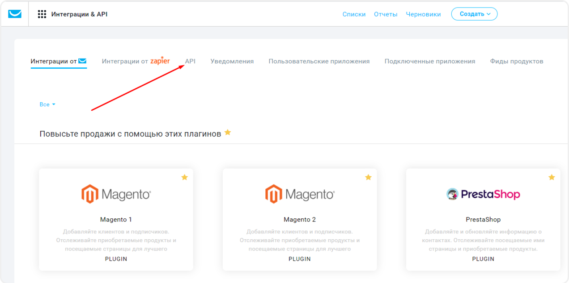Click the Magento 2 card title

point(300,220)
